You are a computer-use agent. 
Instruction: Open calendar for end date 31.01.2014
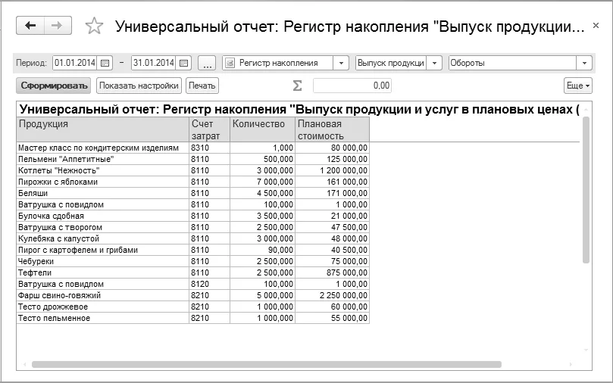click(183, 63)
